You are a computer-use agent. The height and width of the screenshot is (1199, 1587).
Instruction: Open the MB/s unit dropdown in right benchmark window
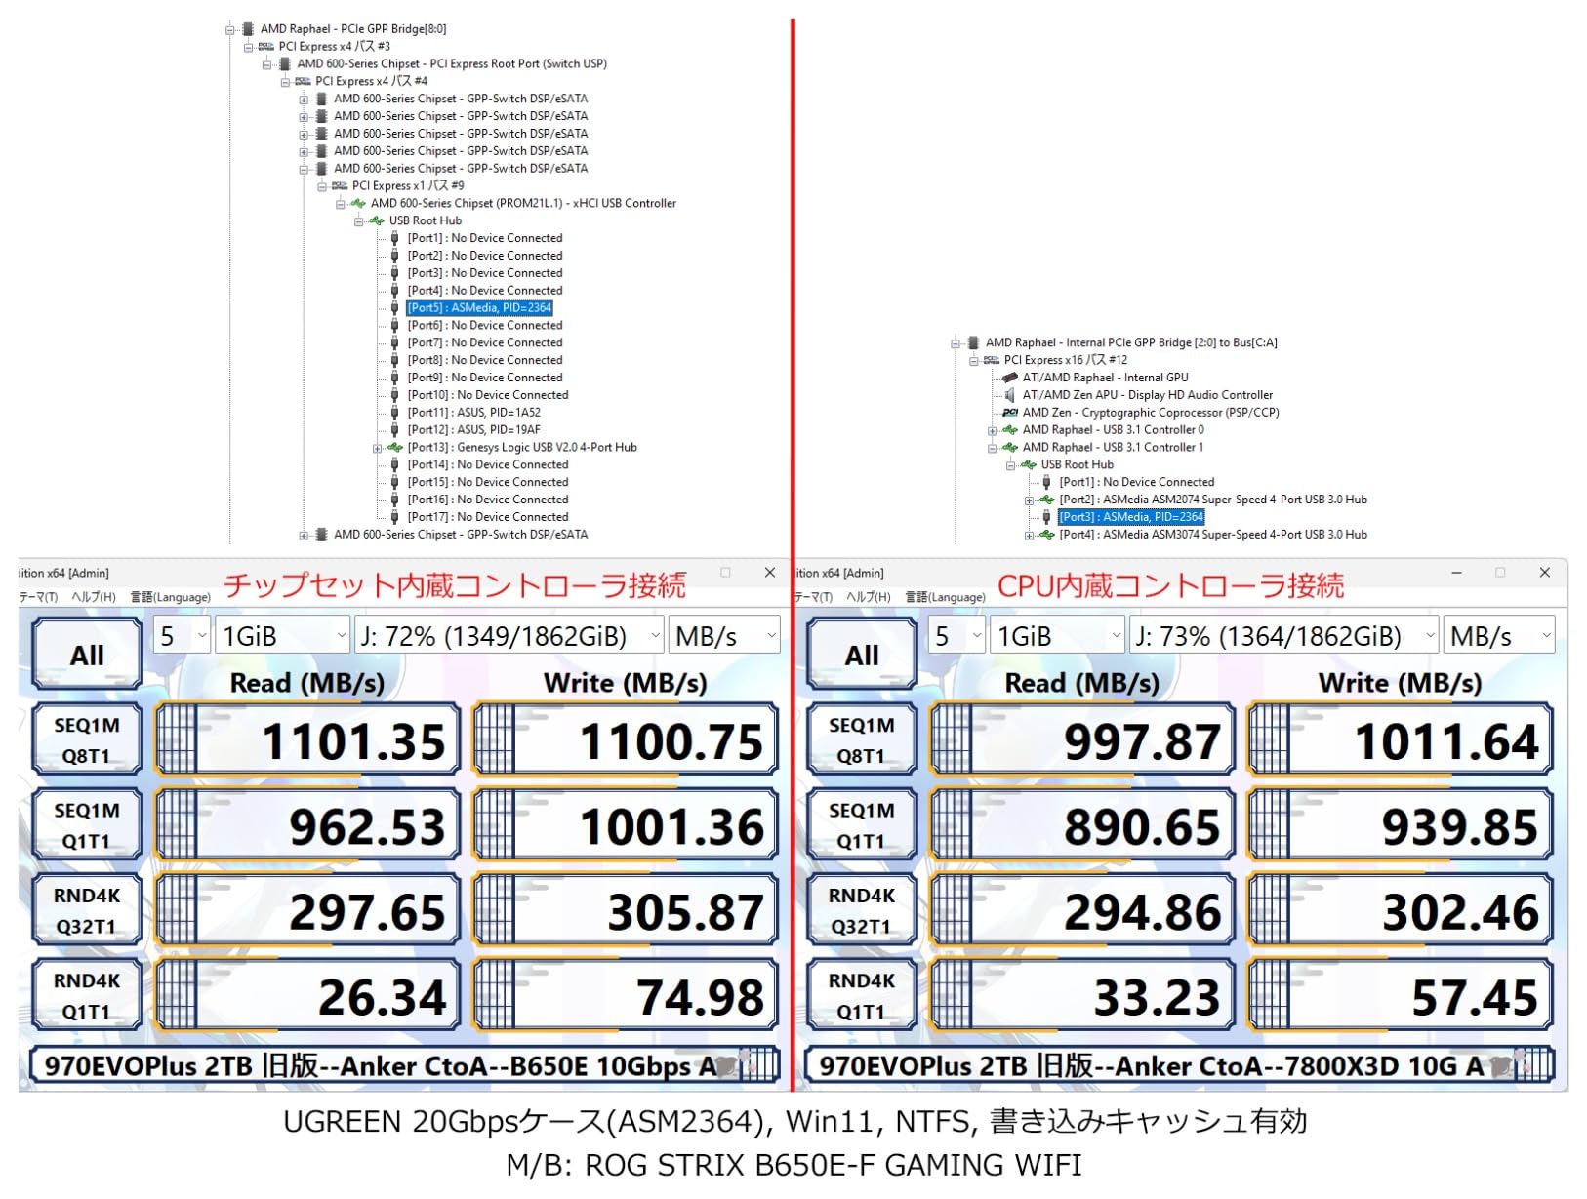pyautogui.click(x=1499, y=636)
